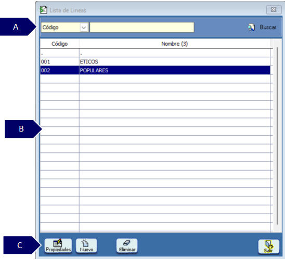This screenshot has height=260, width=285.
Task: Click the Lista de Lineas title icon
Action: (44, 10)
